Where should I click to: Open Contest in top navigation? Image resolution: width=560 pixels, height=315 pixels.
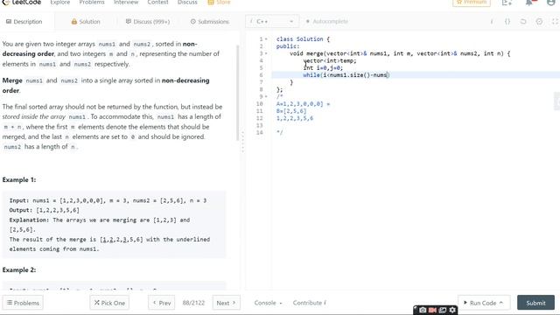point(157,2)
